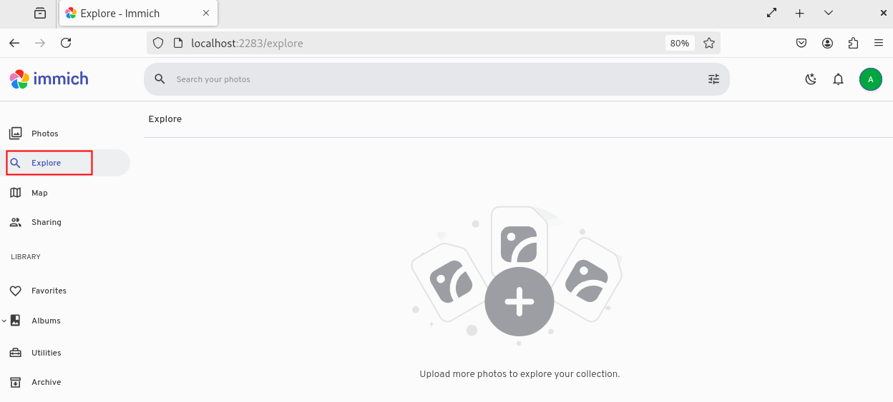Bookmark this page with the star
Screen dimensions: 893x402
709,43
